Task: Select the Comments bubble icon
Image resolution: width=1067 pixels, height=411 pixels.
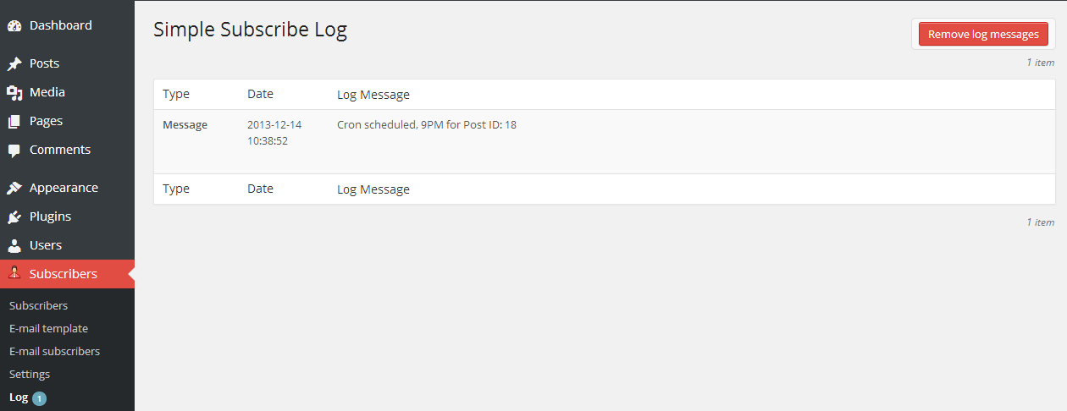Action: click(14, 150)
